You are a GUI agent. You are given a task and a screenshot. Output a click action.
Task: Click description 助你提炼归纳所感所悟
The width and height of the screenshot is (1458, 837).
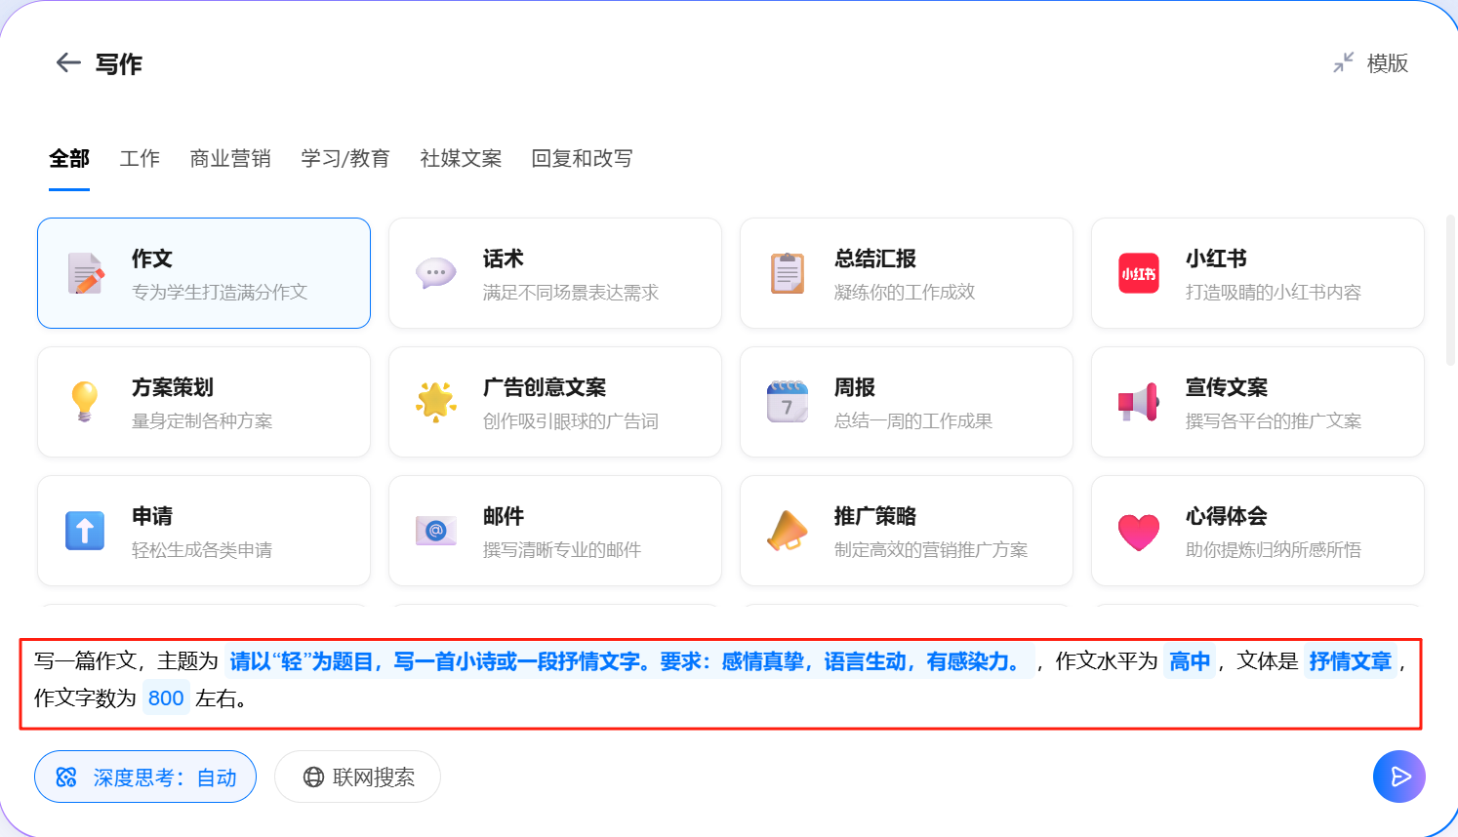1274,549
